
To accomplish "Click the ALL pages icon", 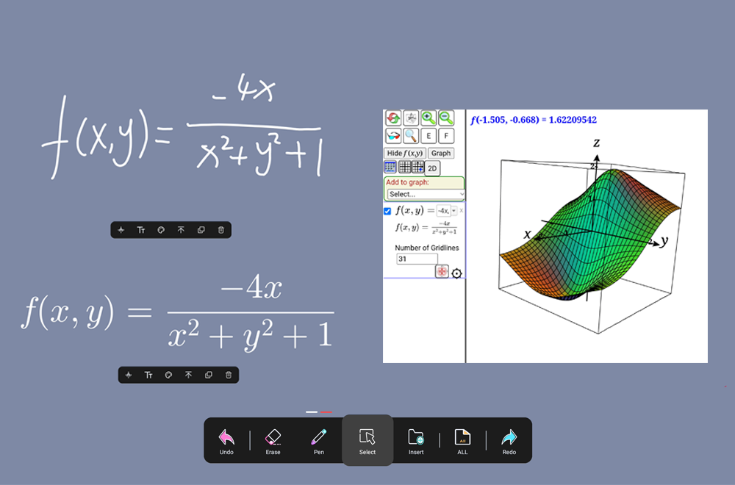I will click(462, 440).
